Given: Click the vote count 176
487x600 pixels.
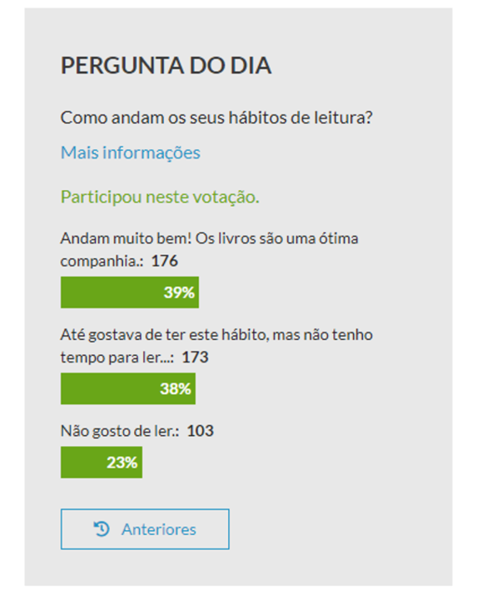Looking at the screenshot, I should click(x=165, y=261).
